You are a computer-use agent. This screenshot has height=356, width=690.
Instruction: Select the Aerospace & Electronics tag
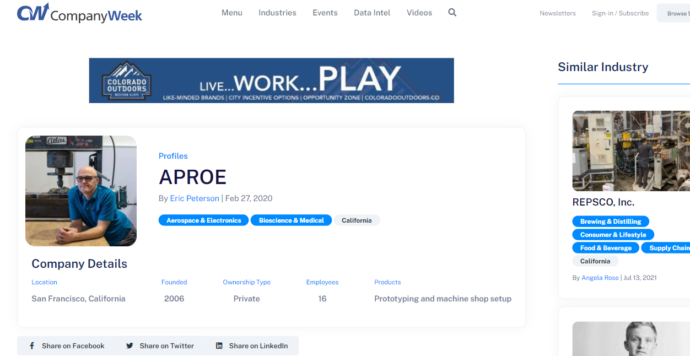(204, 220)
